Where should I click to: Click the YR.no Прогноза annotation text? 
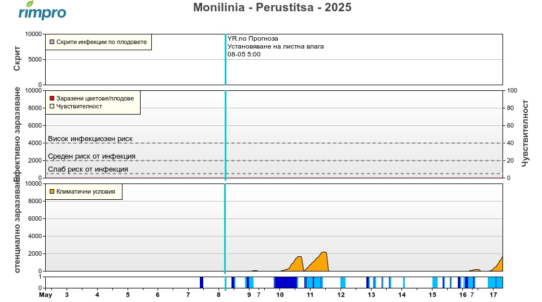253,38
